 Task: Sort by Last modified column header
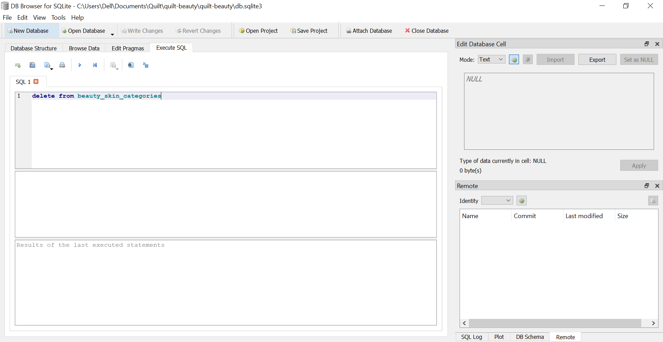click(589, 216)
